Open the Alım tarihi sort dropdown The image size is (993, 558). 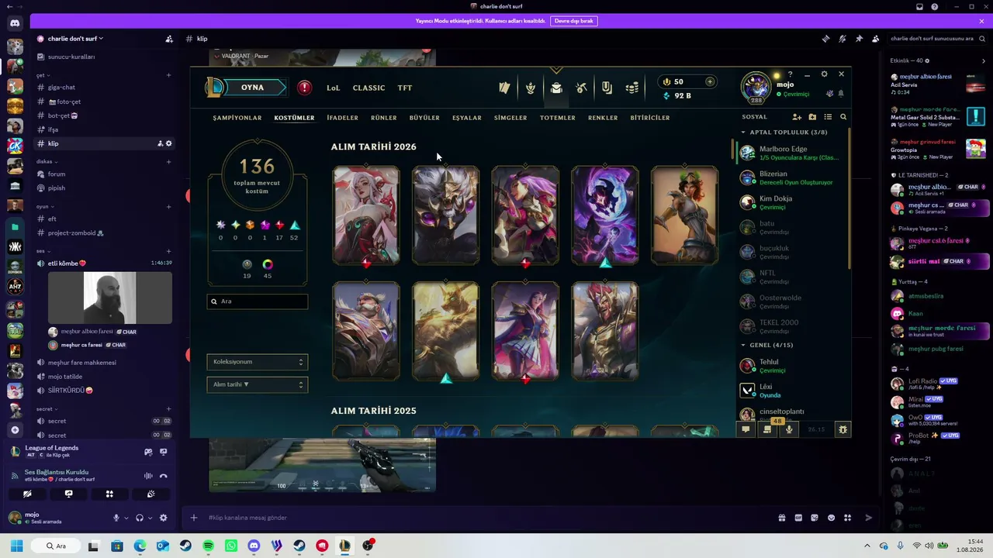tap(258, 384)
